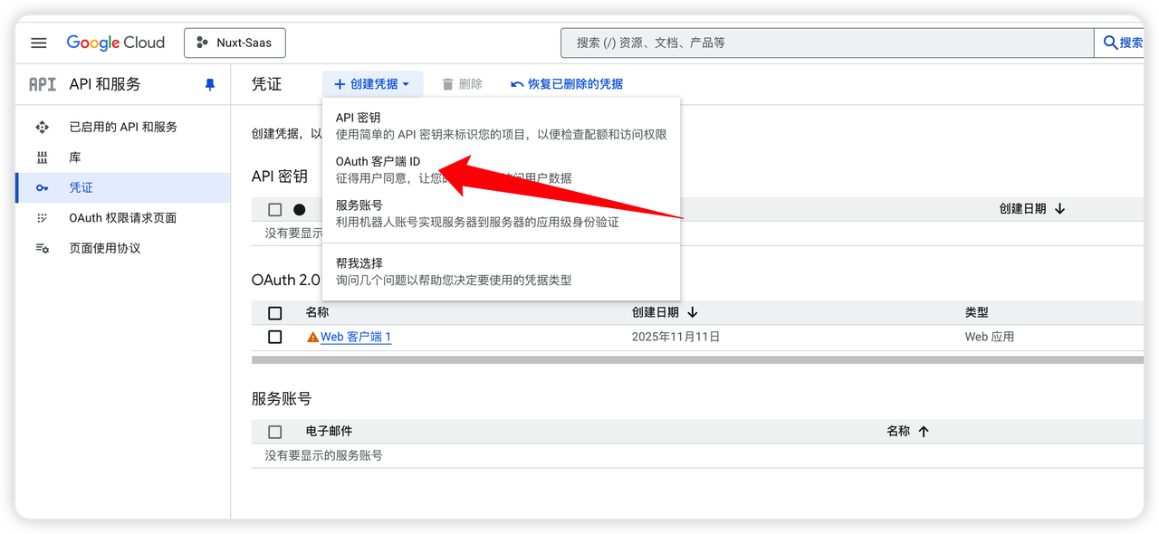Click the 已启用的 API 和服务 diamond icon
The image size is (1159, 534).
(x=42, y=127)
